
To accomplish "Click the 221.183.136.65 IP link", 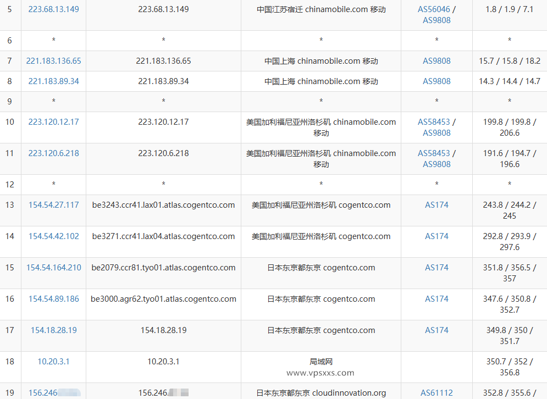I will pos(53,60).
